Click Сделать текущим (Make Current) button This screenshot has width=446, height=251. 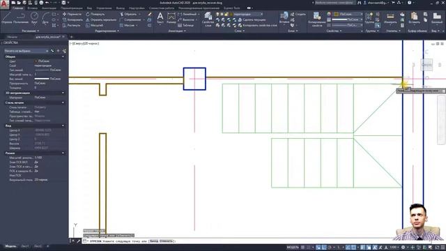pyautogui.click(x=252, y=20)
